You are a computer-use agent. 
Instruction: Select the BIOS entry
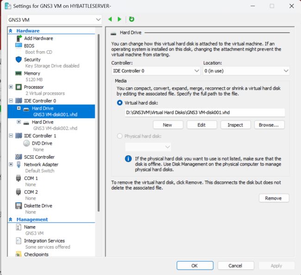(x=29, y=46)
